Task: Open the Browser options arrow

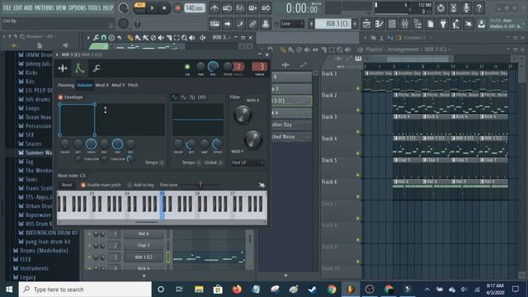Action: point(4,36)
